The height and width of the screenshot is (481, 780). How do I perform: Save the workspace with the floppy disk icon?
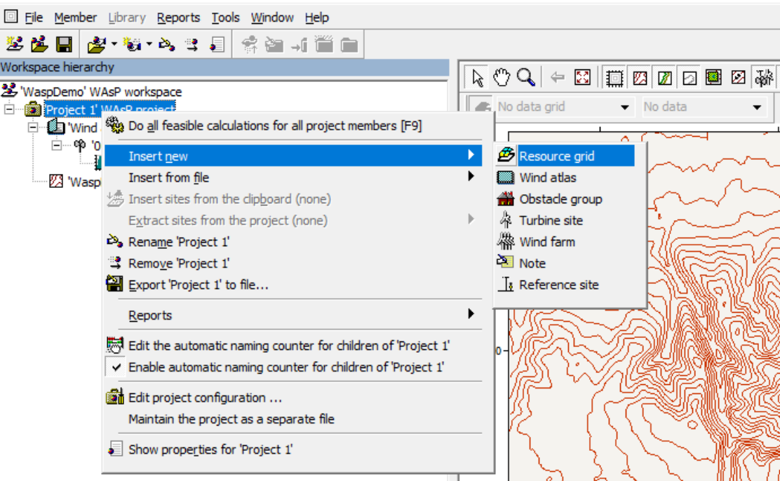(x=64, y=44)
